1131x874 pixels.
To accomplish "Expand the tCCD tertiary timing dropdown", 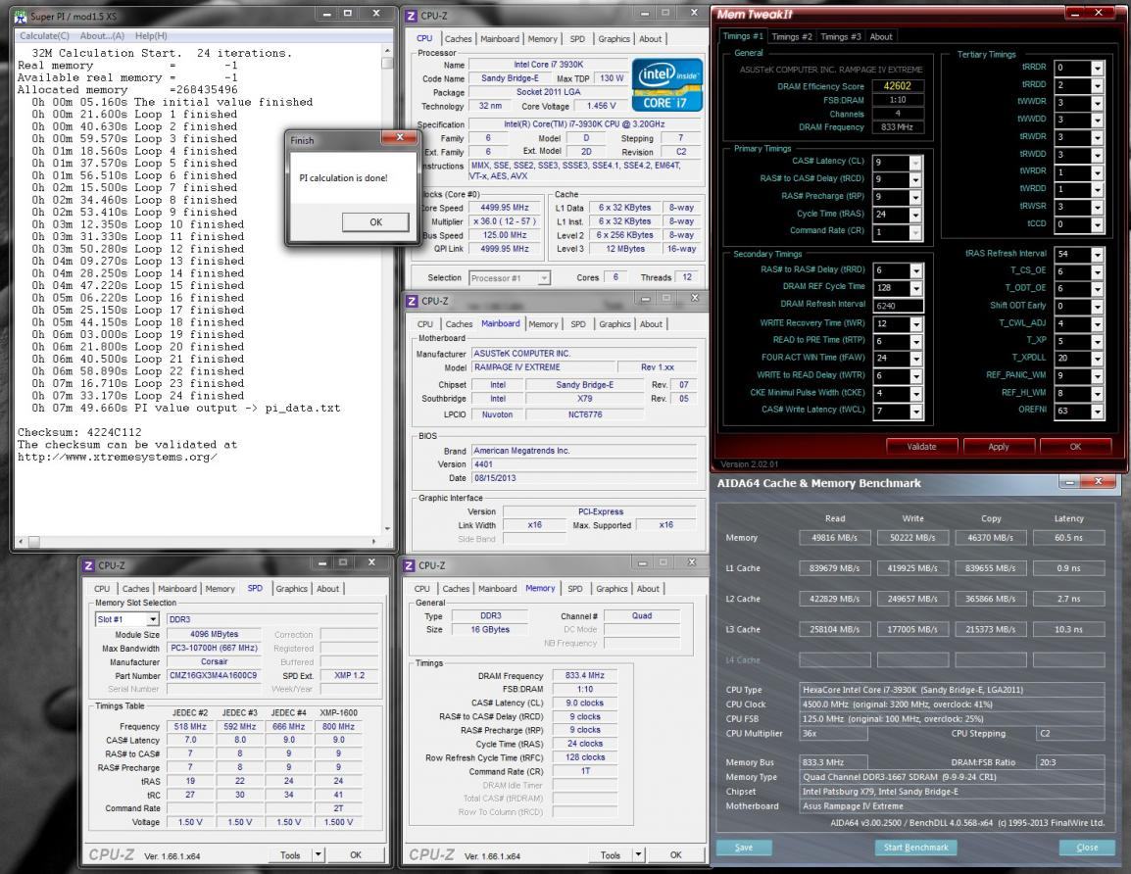I will (1097, 224).
